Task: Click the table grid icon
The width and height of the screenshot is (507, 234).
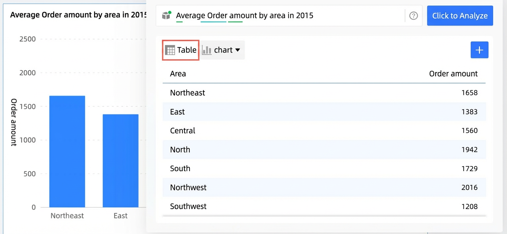Action: click(x=170, y=50)
